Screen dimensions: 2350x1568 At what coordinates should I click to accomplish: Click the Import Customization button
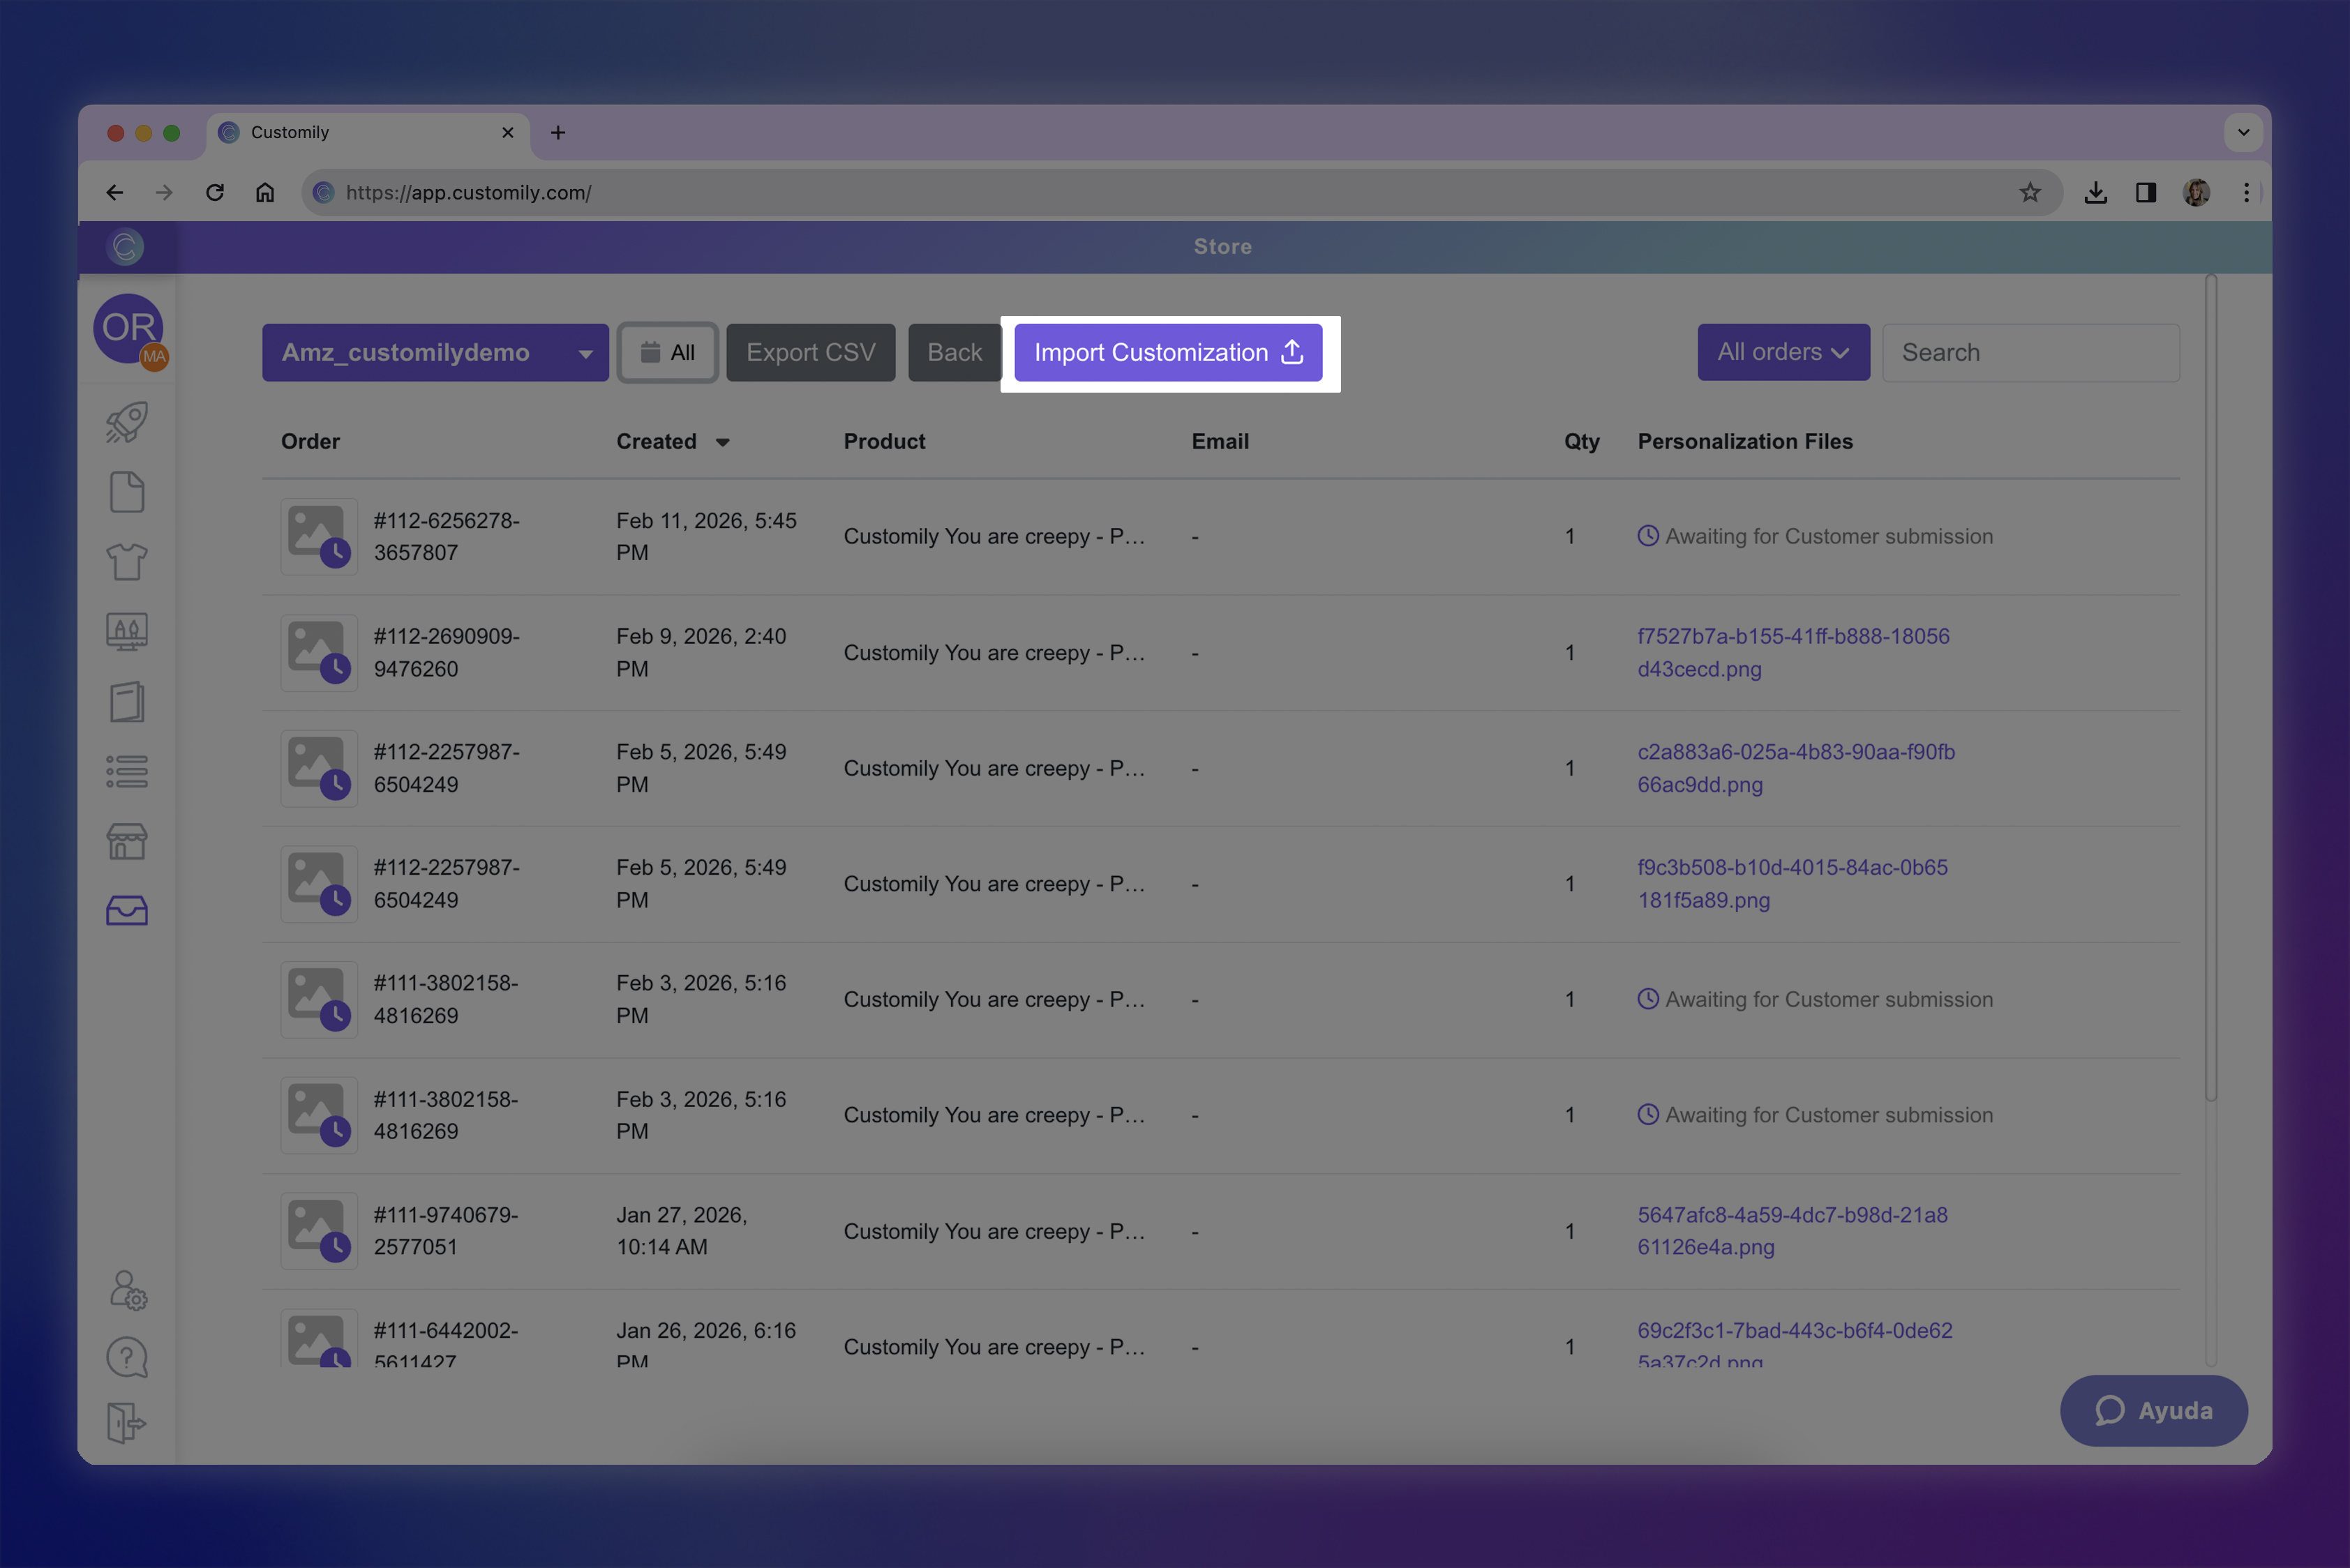tap(1167, 352)
